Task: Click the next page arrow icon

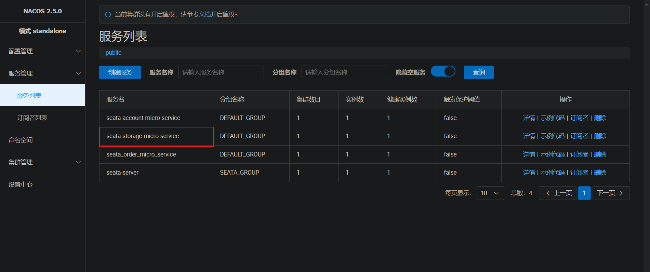Action: point(621,193)
